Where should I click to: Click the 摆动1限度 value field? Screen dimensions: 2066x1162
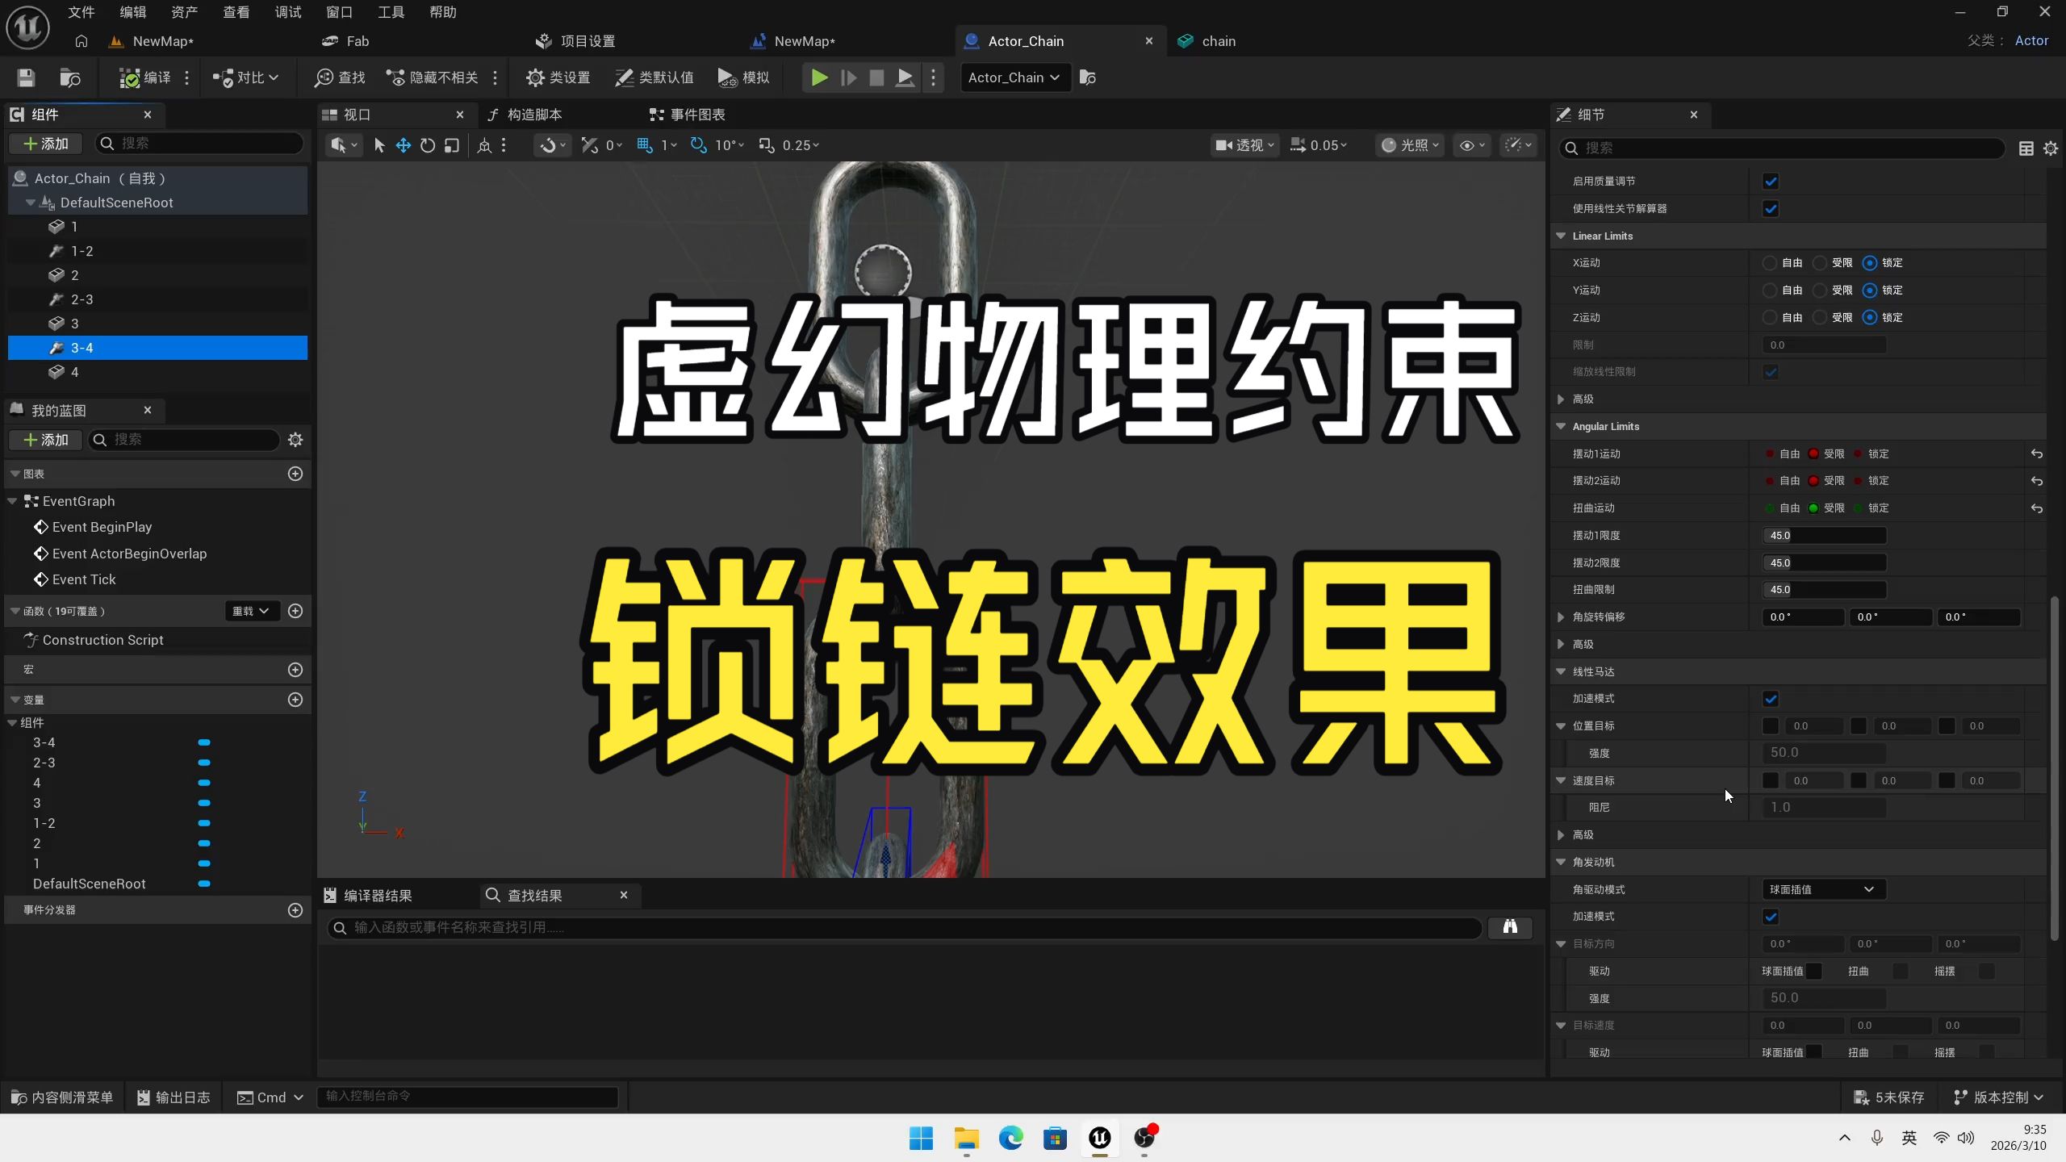[1823, 535]
